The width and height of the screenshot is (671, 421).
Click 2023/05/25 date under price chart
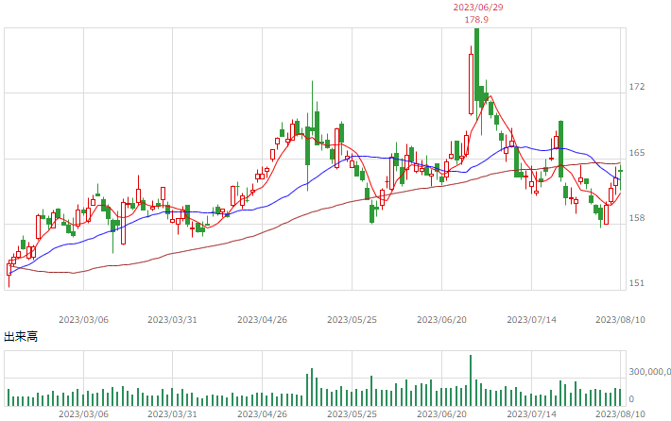[352, 320]
